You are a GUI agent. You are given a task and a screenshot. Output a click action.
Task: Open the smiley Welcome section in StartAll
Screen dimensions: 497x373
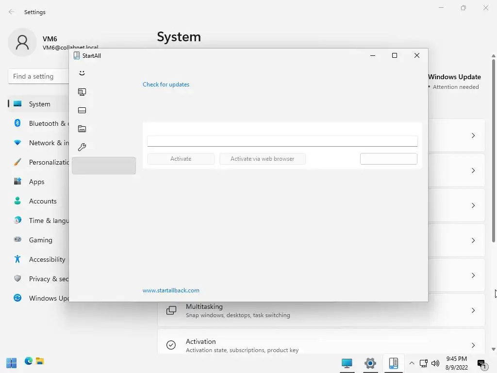pyautogui.click(x=82, y=73)
